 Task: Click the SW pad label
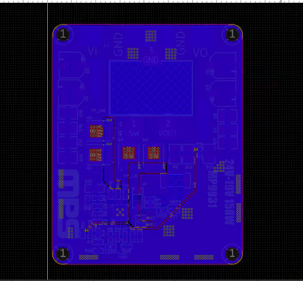(134, 133)
